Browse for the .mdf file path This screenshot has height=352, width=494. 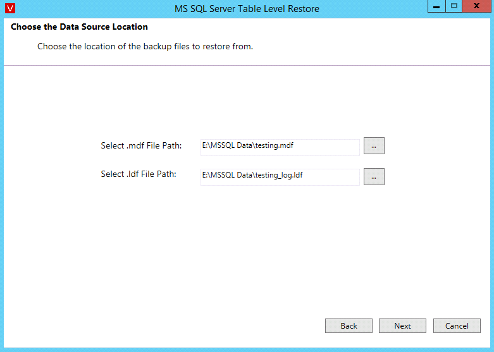[374, 146]
